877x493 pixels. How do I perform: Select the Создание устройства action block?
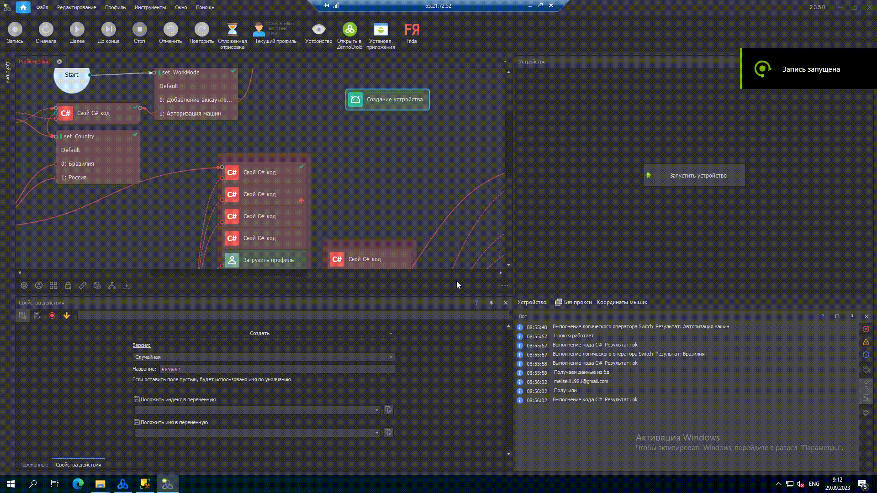point(387,100)
